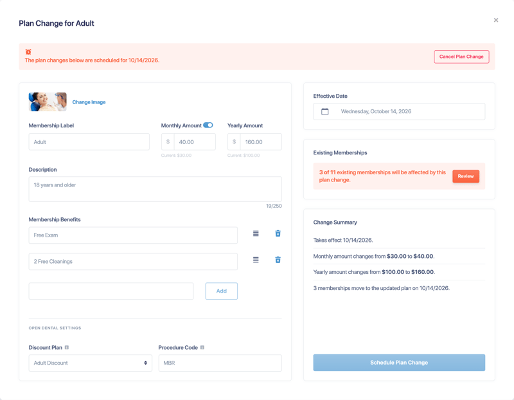Click 'Takes effect 10/14/2026.' text
514x400 pixels.
tap(343, 241)
